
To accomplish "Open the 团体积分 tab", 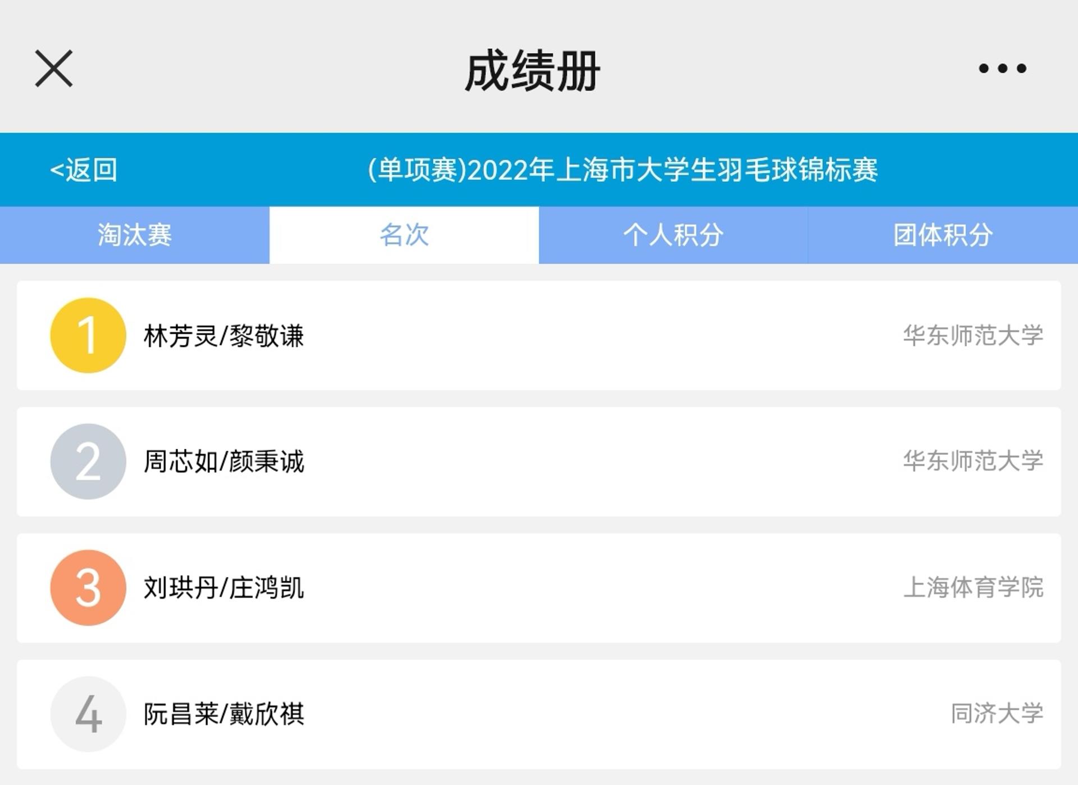I will [x=943, y=235].
